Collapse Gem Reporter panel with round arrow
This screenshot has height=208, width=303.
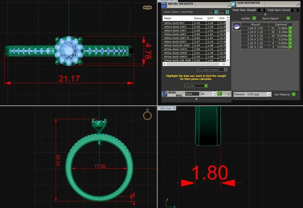tap(265, 14)
